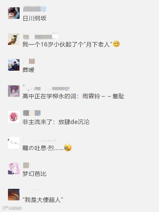The height and width of the screenshot is (212, 159).
Task: Open the dark orange avatar beside "我是大便超人"
Action: tap(14, 195)
